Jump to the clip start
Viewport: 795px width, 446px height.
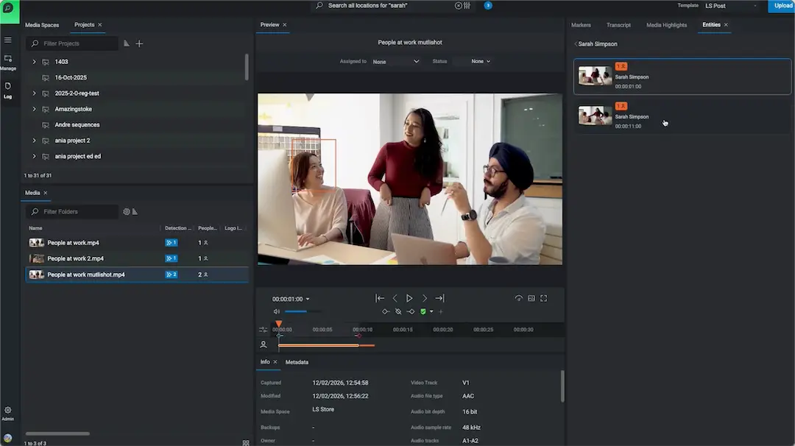pos(380,298)
